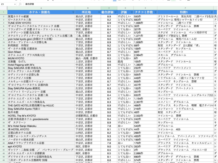Select feature cell コンフォート トリプルルーム

(185, 109)
